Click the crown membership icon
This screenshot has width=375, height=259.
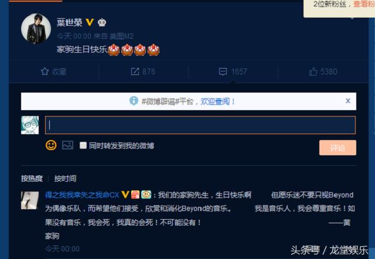pos(102,22)
